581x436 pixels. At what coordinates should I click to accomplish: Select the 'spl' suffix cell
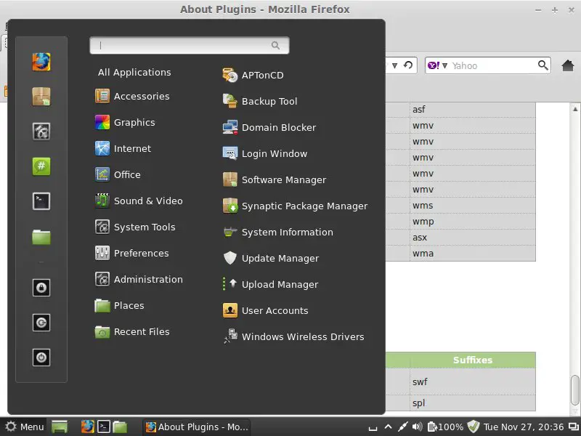(473, 403)
